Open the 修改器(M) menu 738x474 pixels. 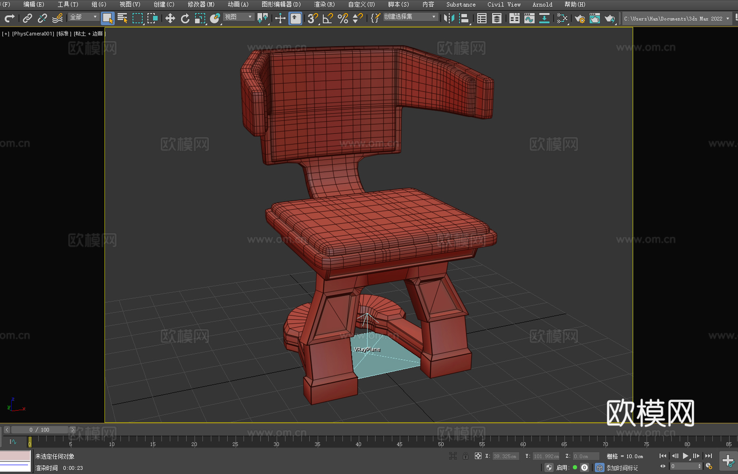[201, 4]
